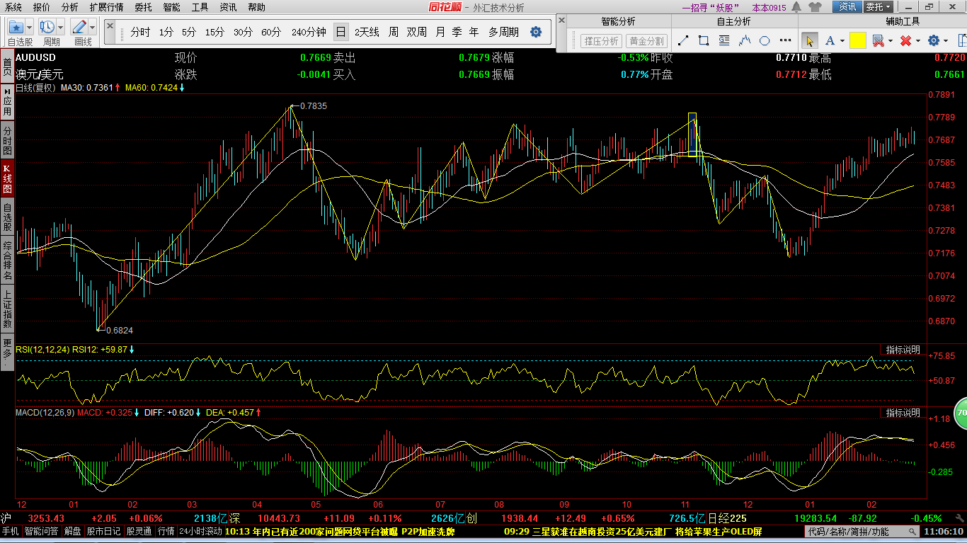Screen dimensions: 967x543
Task: Select the ellipse drawing tool
Action: [765, 41]
